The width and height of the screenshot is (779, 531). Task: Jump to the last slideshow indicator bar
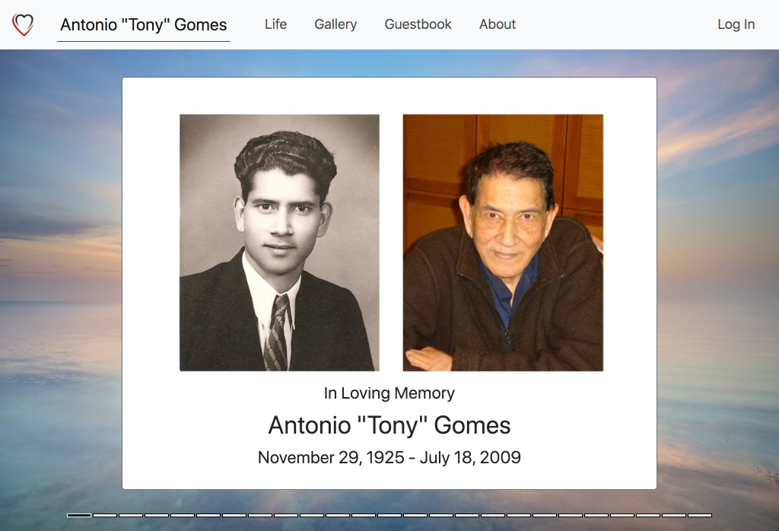click(x=700, y=516)
